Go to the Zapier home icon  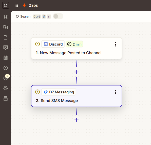pos(6,5)
